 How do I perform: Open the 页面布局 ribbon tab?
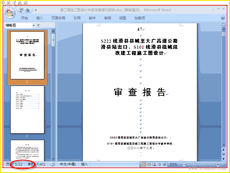(x=58, y=18)
